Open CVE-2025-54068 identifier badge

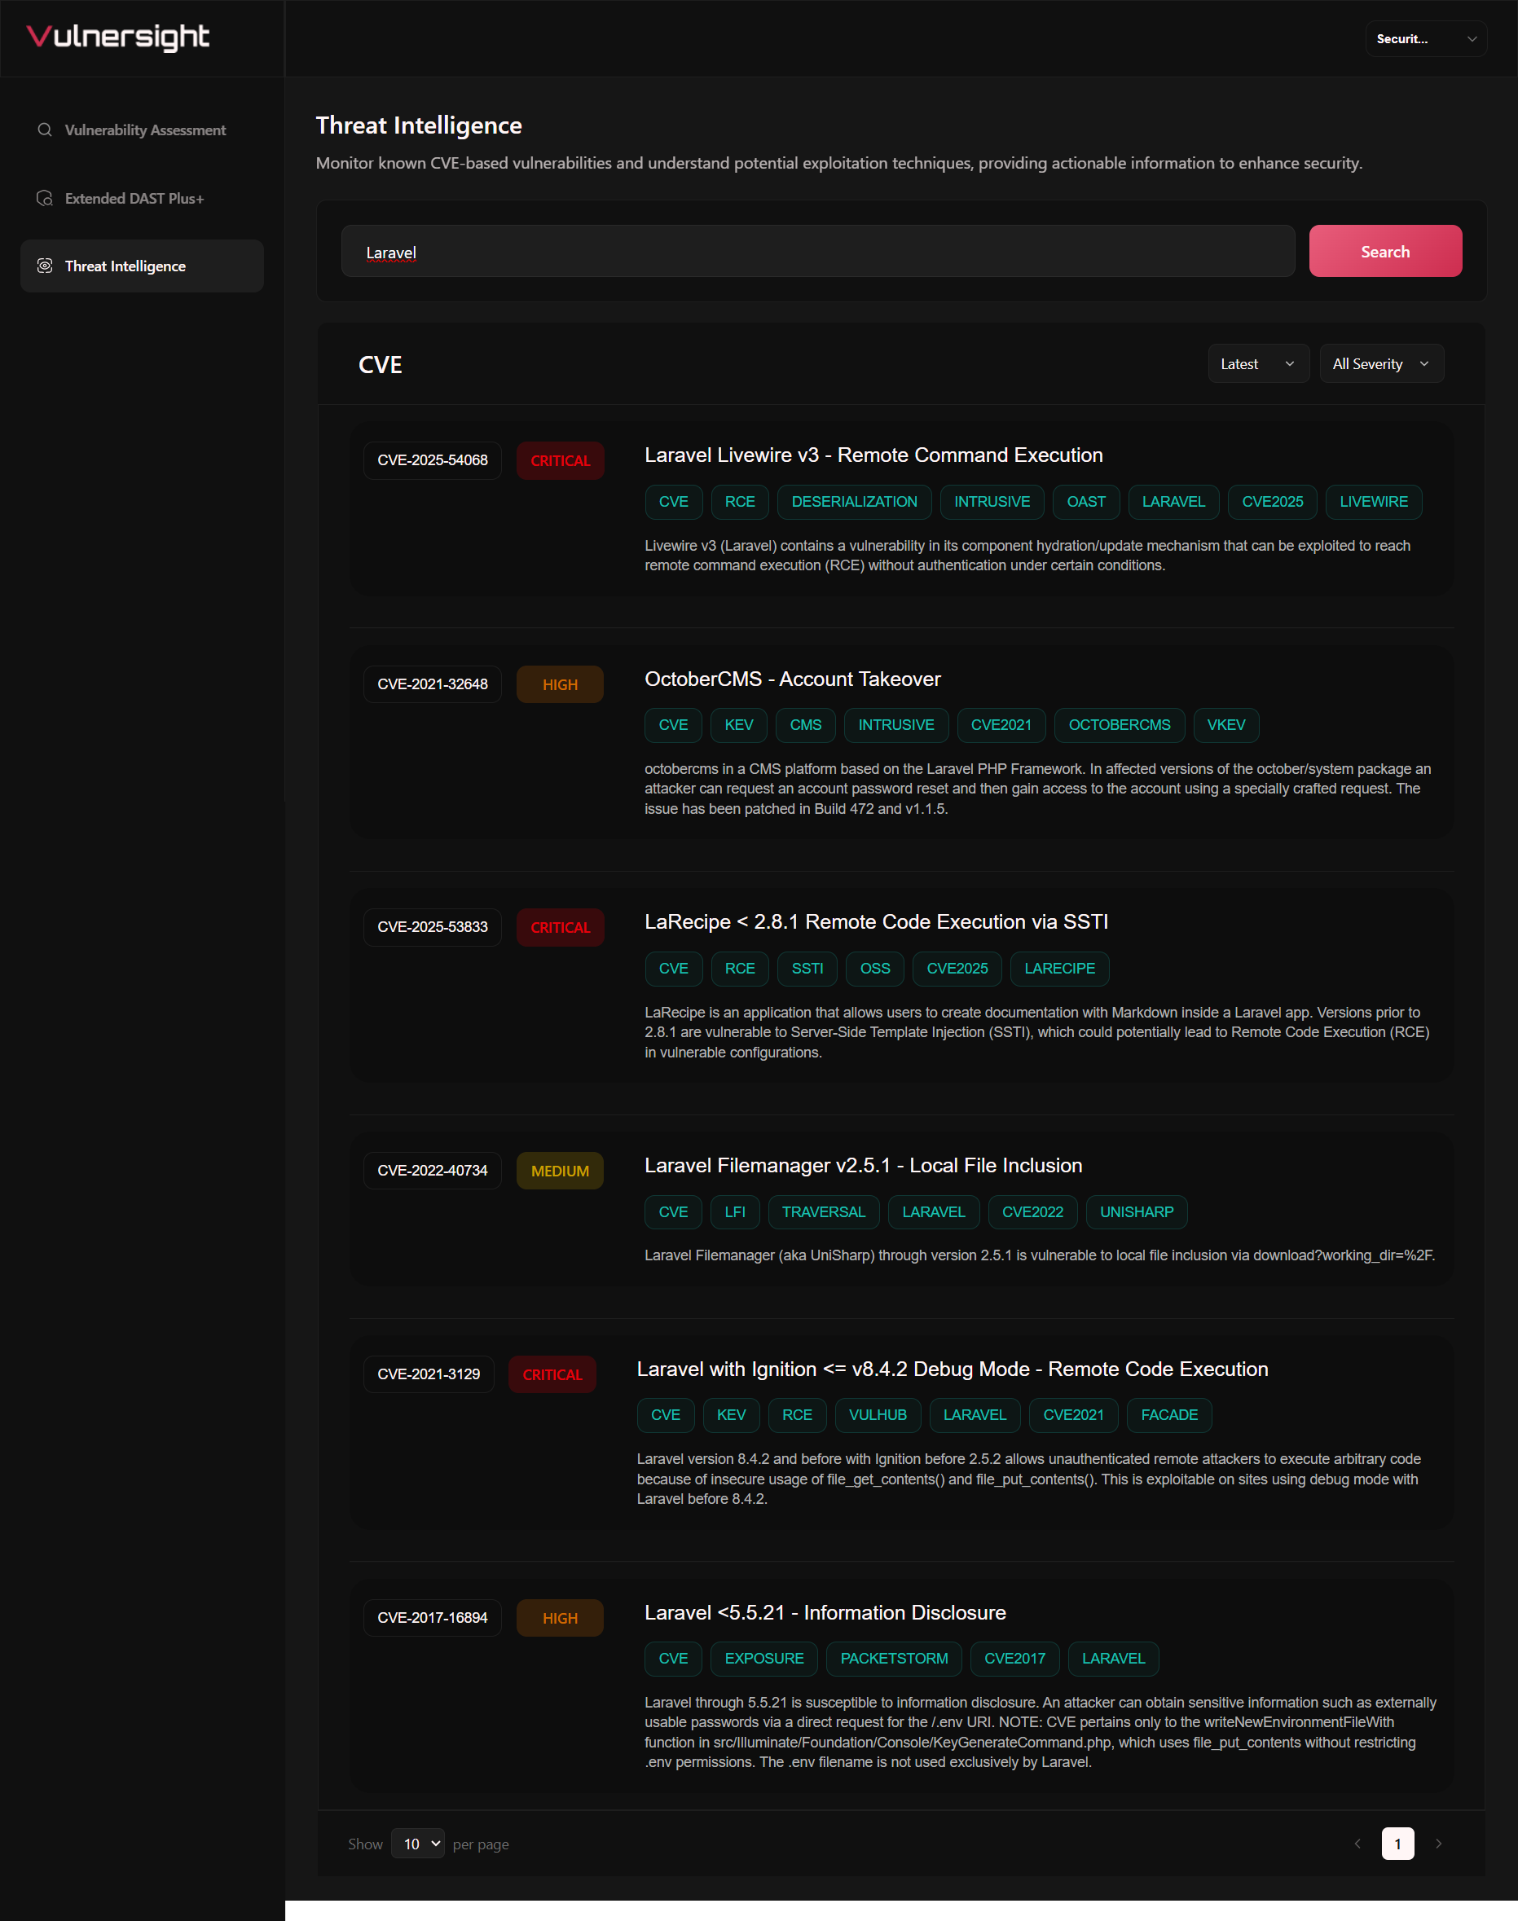(432, 460)
